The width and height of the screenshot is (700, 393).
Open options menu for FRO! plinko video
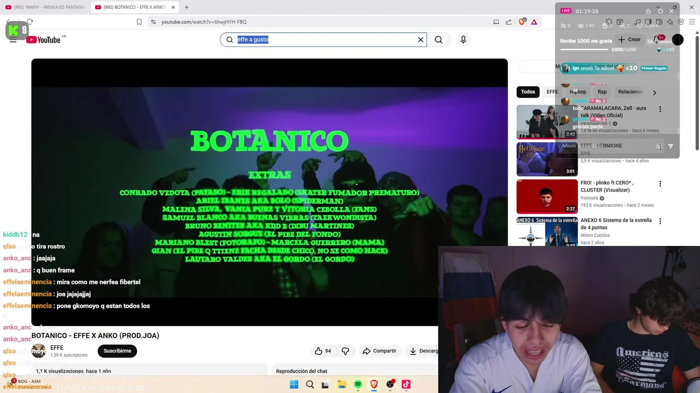click(660, 184)
